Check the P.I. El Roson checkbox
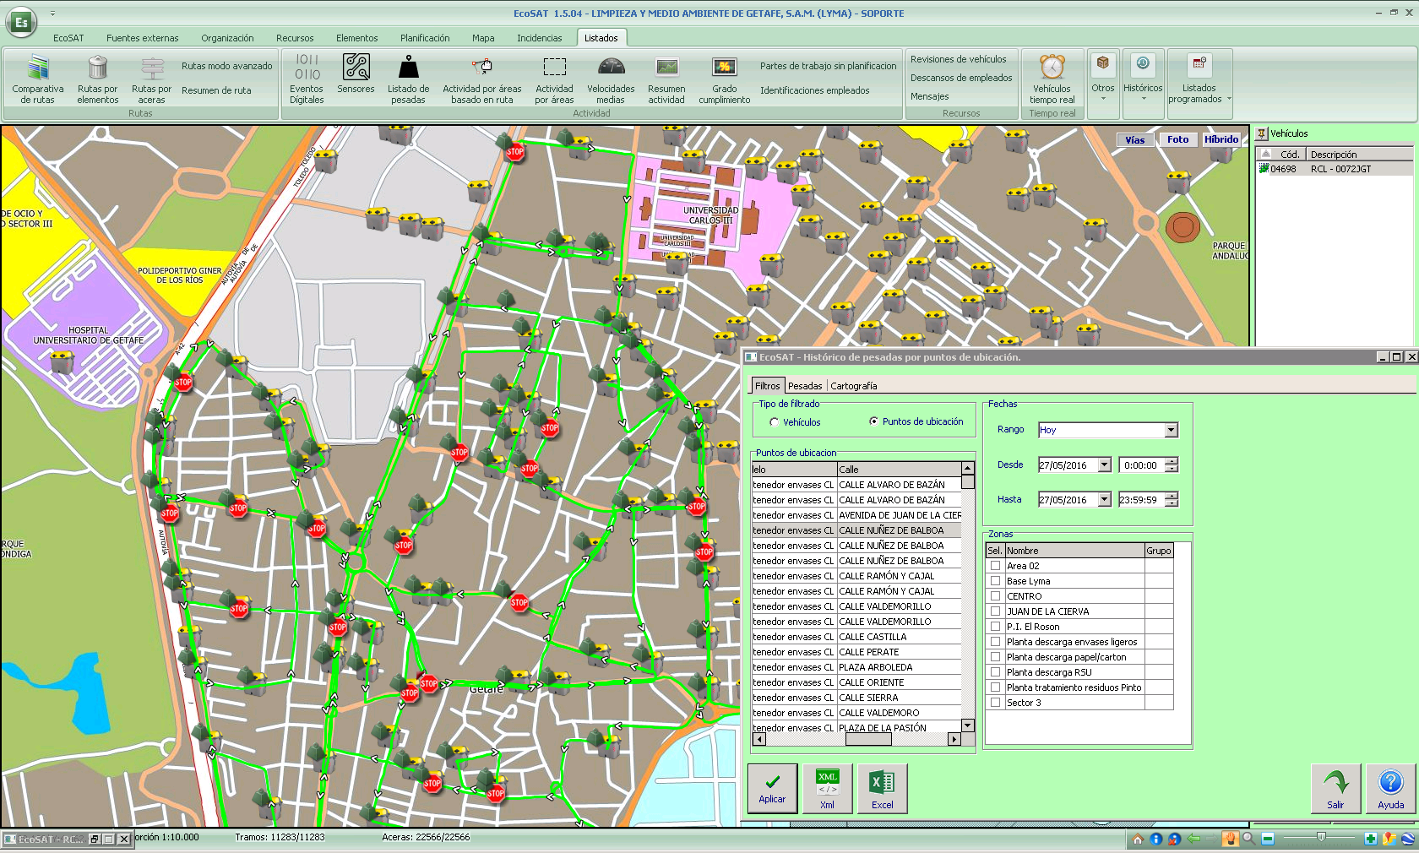Image resolution: width=1419 pixels, height=853 pixels. [996, 627]
